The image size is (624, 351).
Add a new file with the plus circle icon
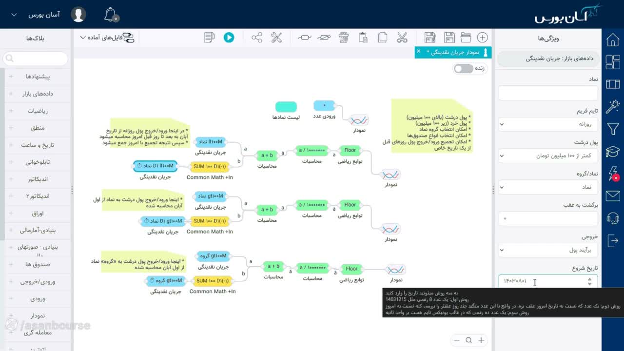[482, 38]
